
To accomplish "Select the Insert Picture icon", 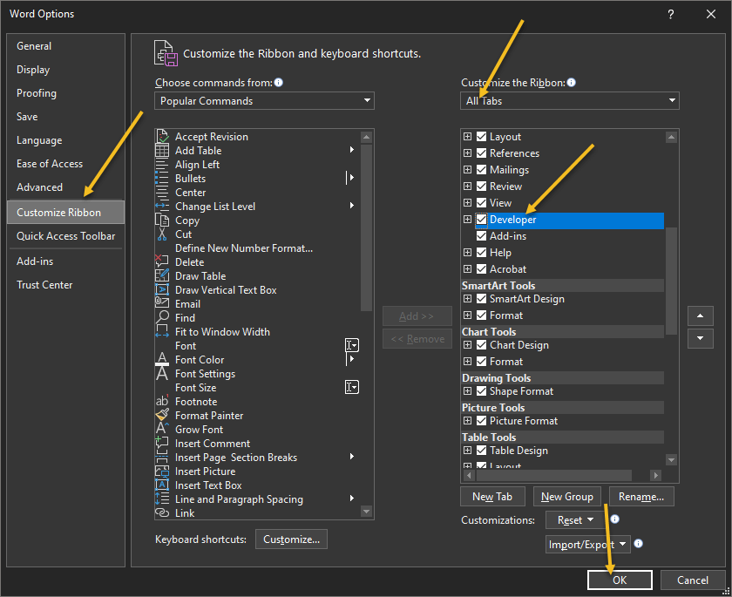I will 161,471.
